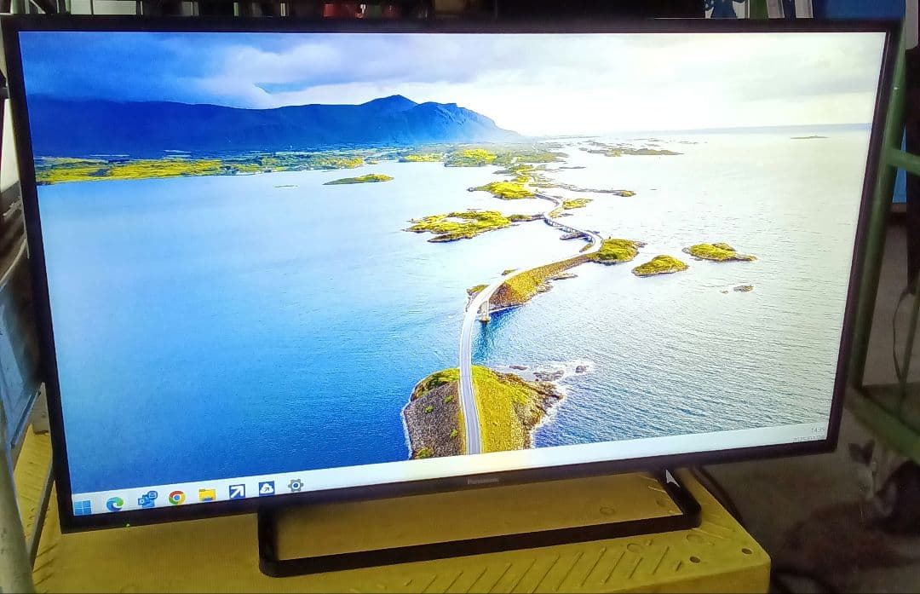Open the Windows Start menu

pos(83,508)
